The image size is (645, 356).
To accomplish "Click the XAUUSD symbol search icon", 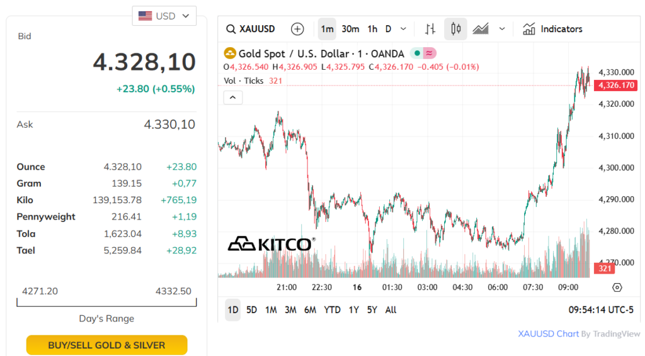I will pos(231,29).
